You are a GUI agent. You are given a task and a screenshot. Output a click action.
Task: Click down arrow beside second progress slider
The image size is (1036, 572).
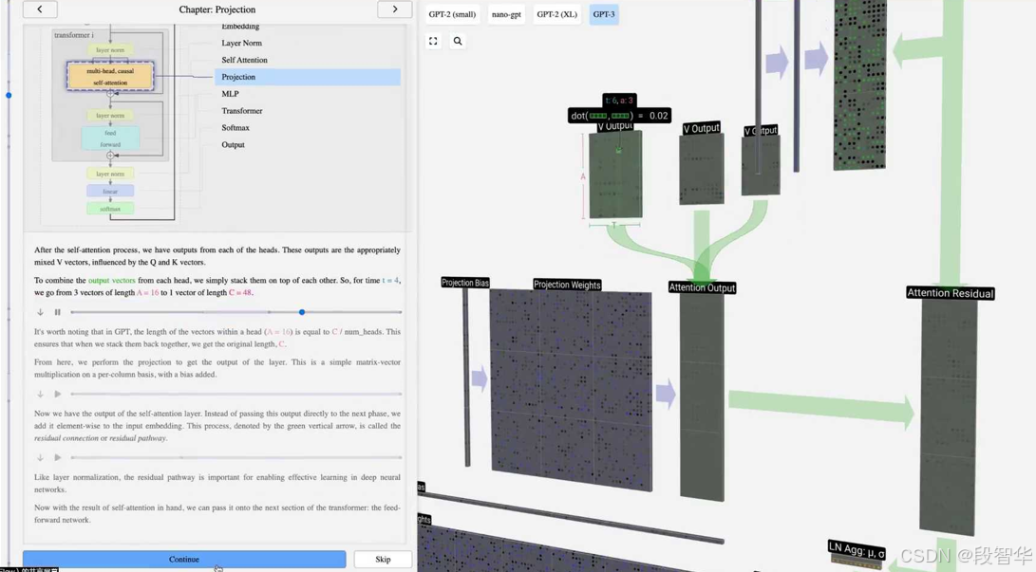click(40, 394)
